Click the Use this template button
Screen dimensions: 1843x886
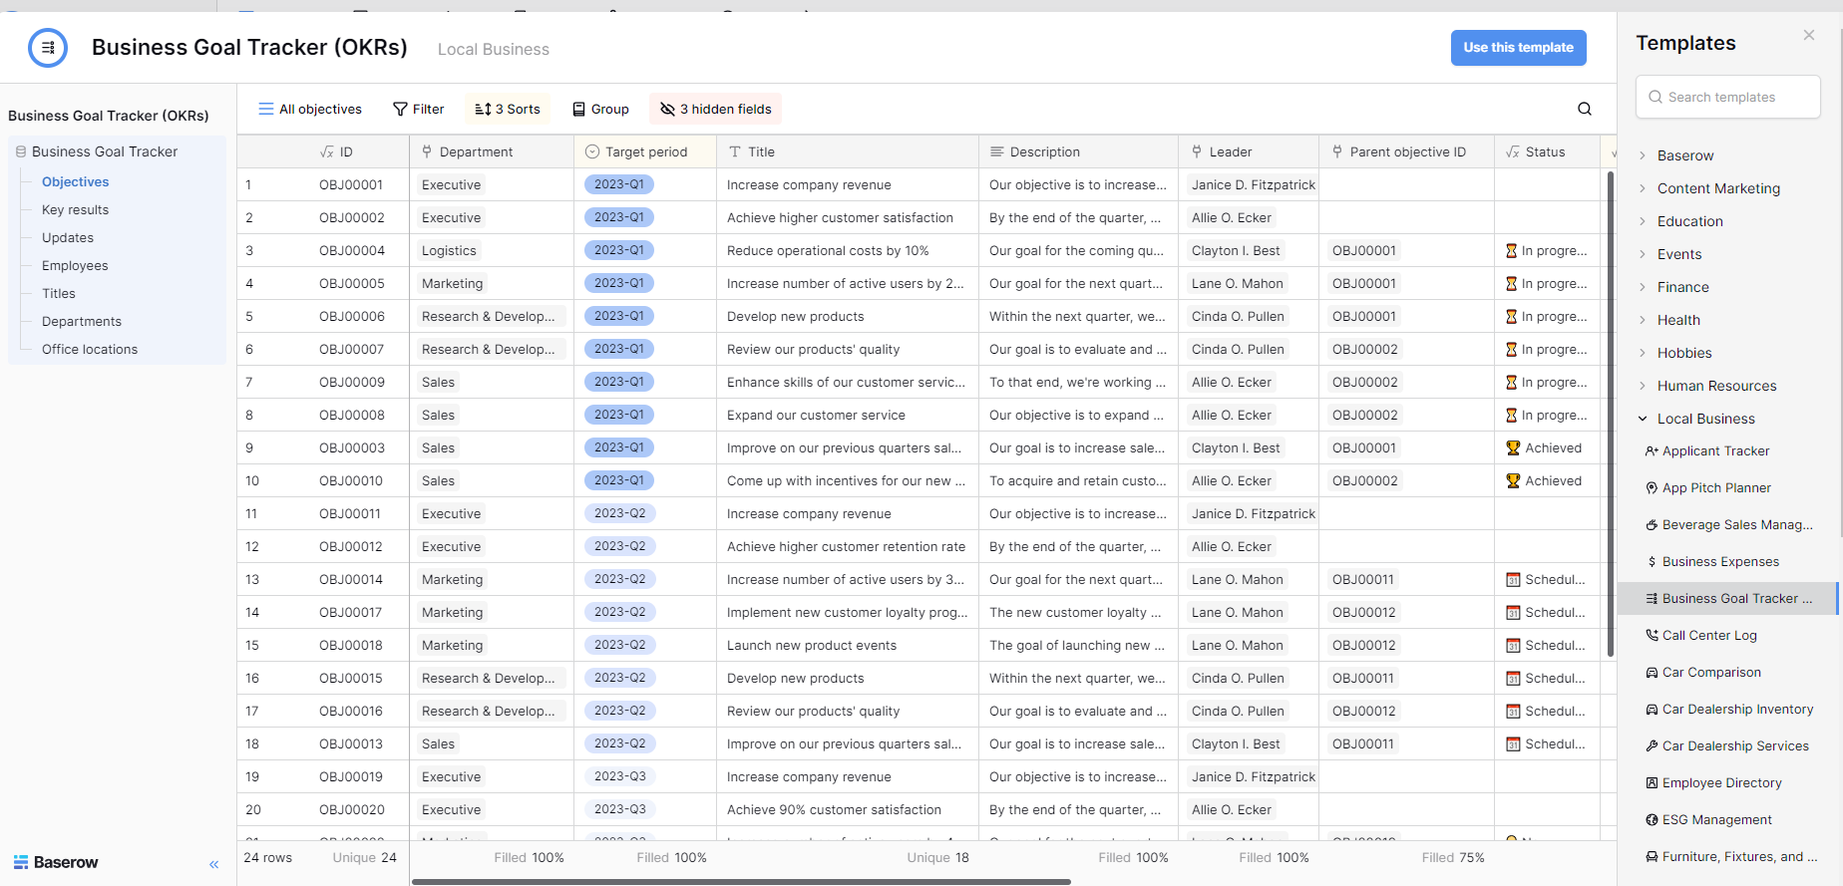click(1517, 48)
